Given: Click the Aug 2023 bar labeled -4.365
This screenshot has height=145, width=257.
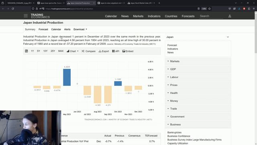Looking at the screenshot, I should (x=98, y=94).
